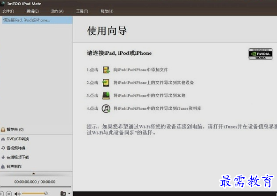
Task: Click the export files to other device icon
Action: [x=106, y=83]
